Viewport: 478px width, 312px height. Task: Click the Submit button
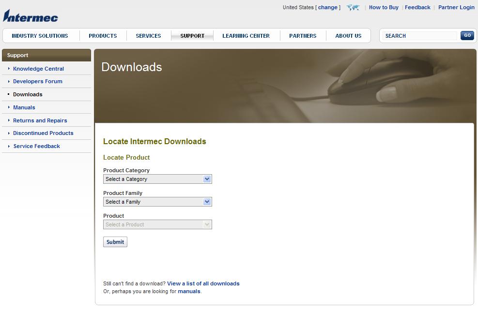click(x=115, y=242)
